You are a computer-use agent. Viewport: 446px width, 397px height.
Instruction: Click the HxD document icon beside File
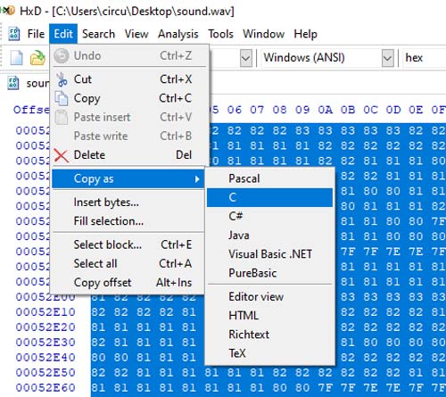point(13,34)
